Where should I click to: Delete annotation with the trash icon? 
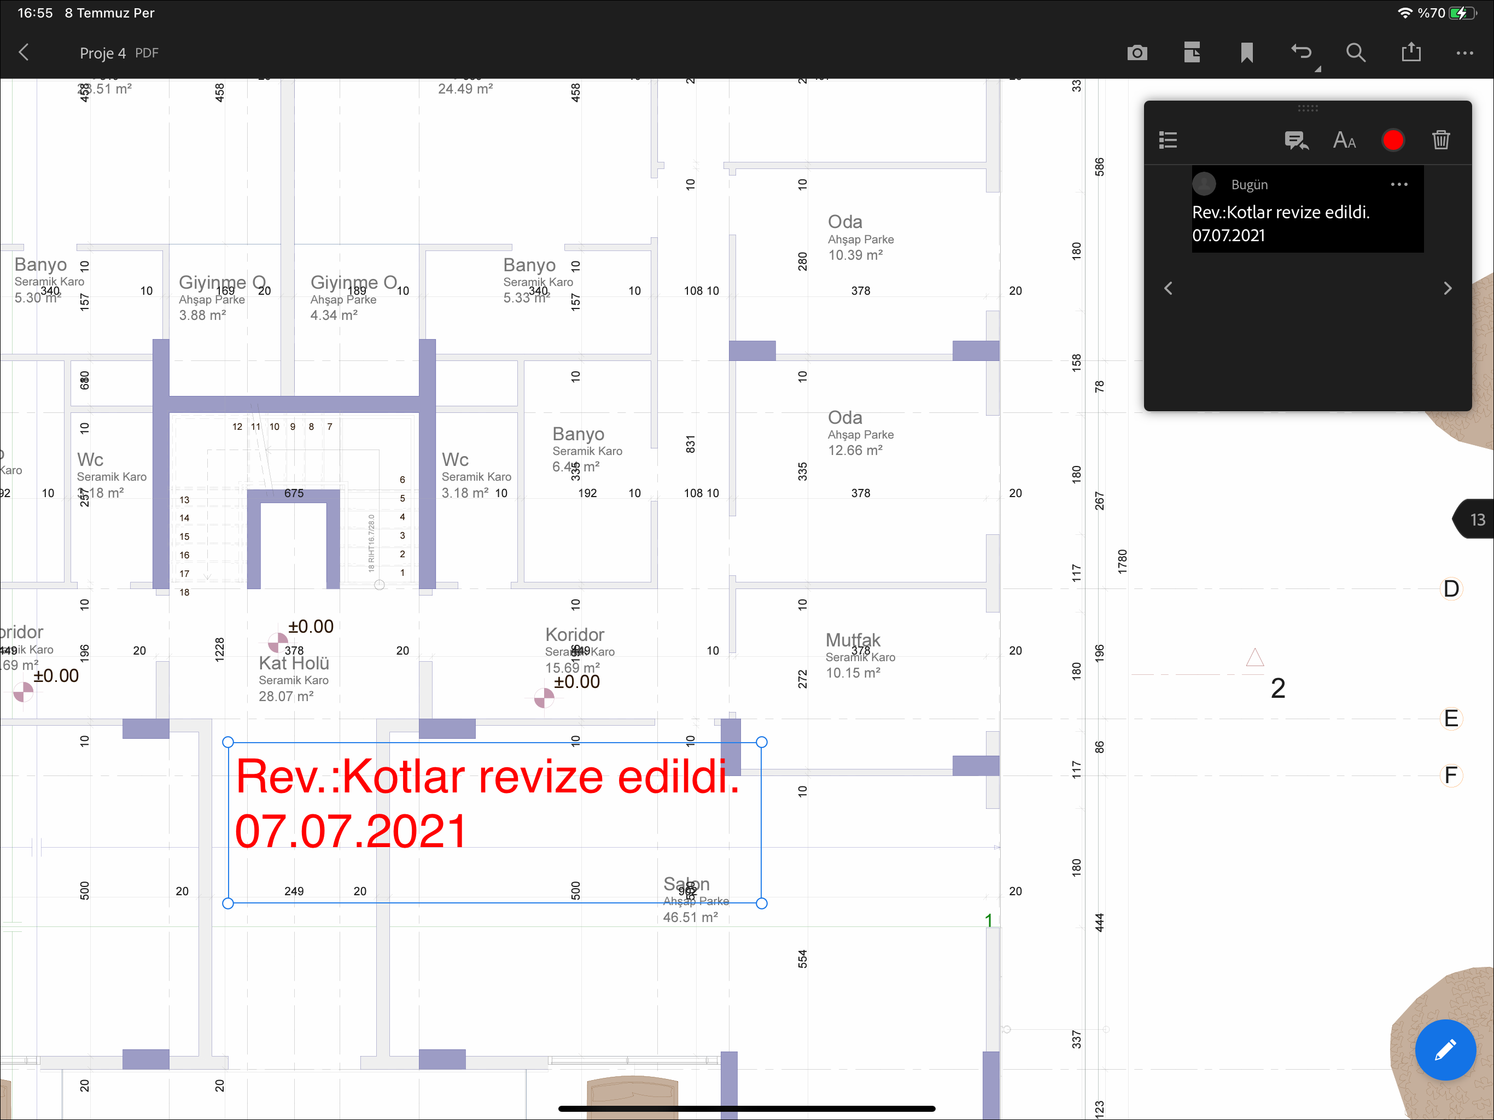coord(1440,140)
